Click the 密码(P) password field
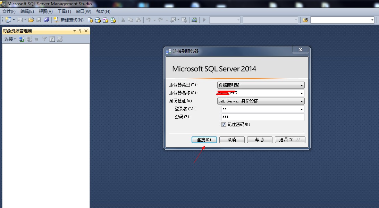Screen dimensions: 379x208 pos(263,117)
